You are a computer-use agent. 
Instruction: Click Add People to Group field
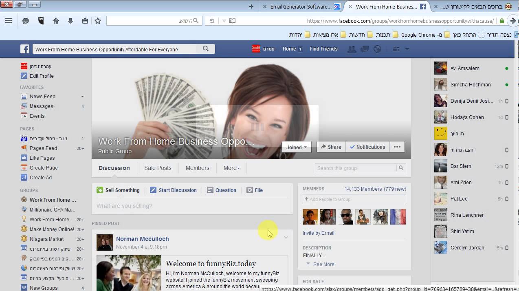tap(354, 199)
